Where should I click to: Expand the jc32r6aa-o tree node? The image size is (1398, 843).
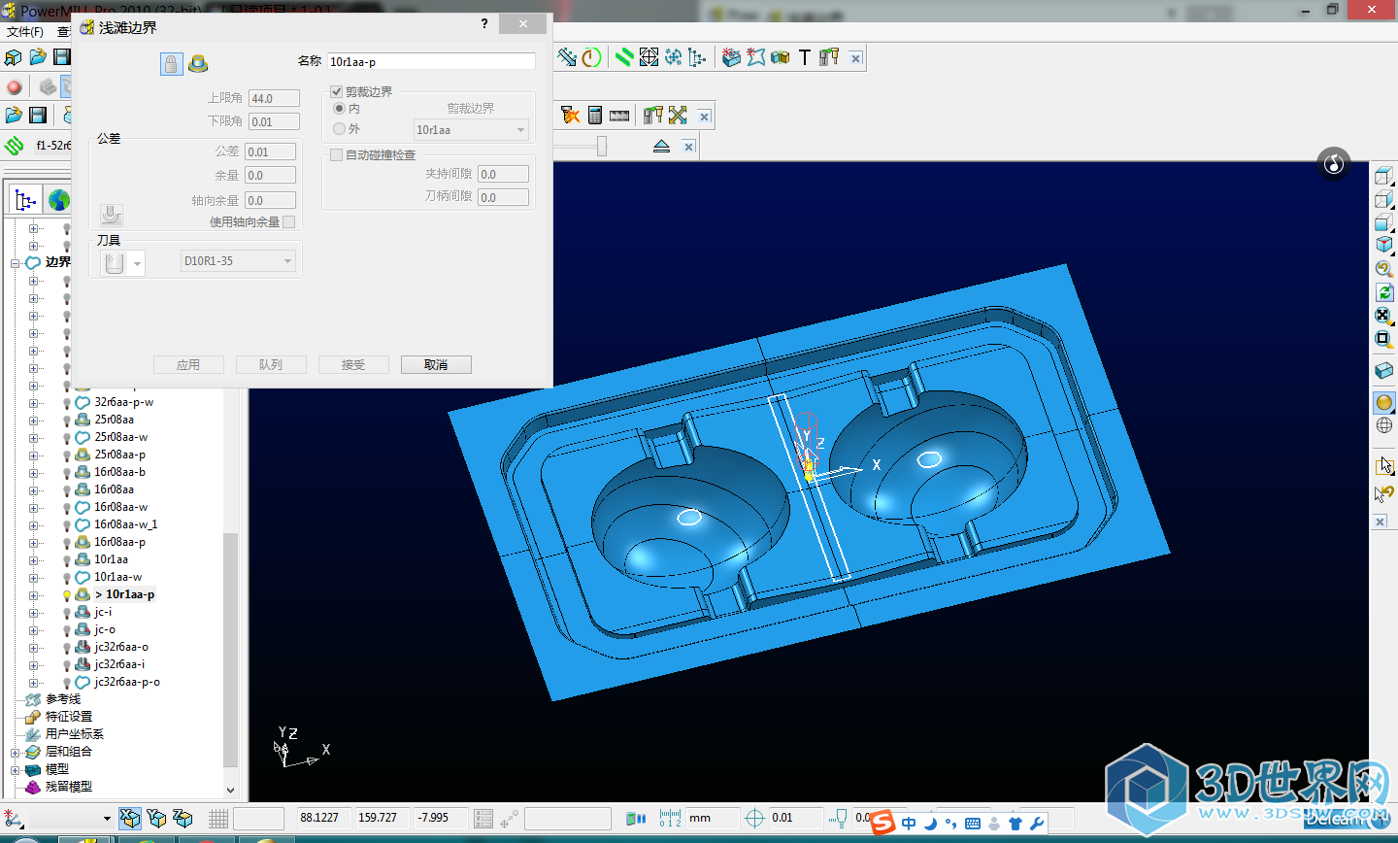33,647
